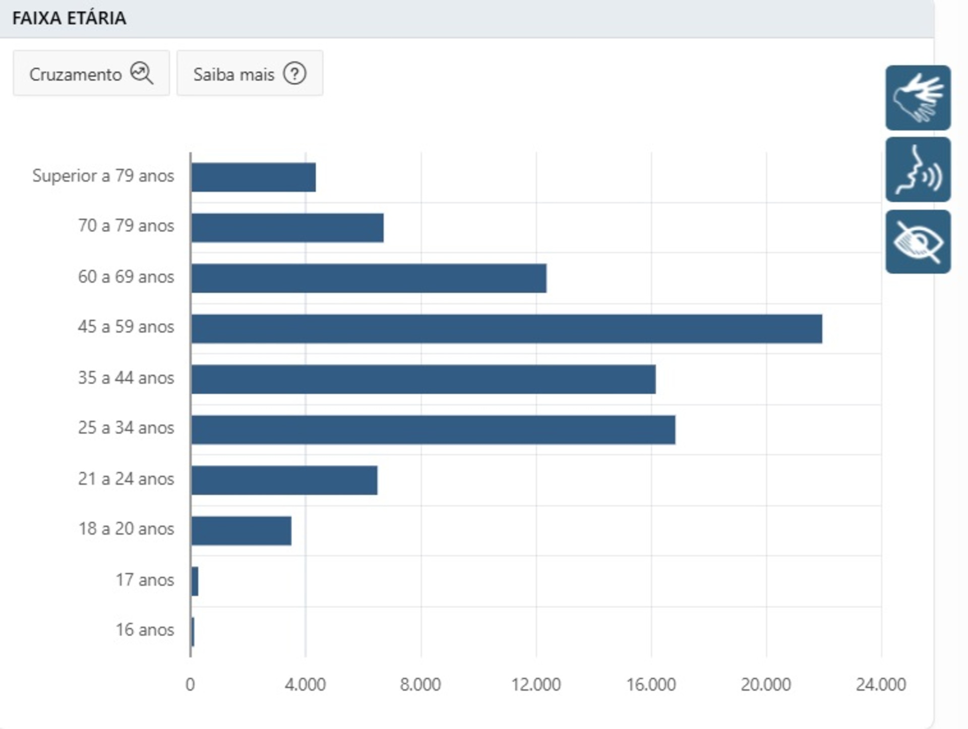Select the 45 a 59 anos bar
Screen dimensions: 968x729
pos(506,329)
